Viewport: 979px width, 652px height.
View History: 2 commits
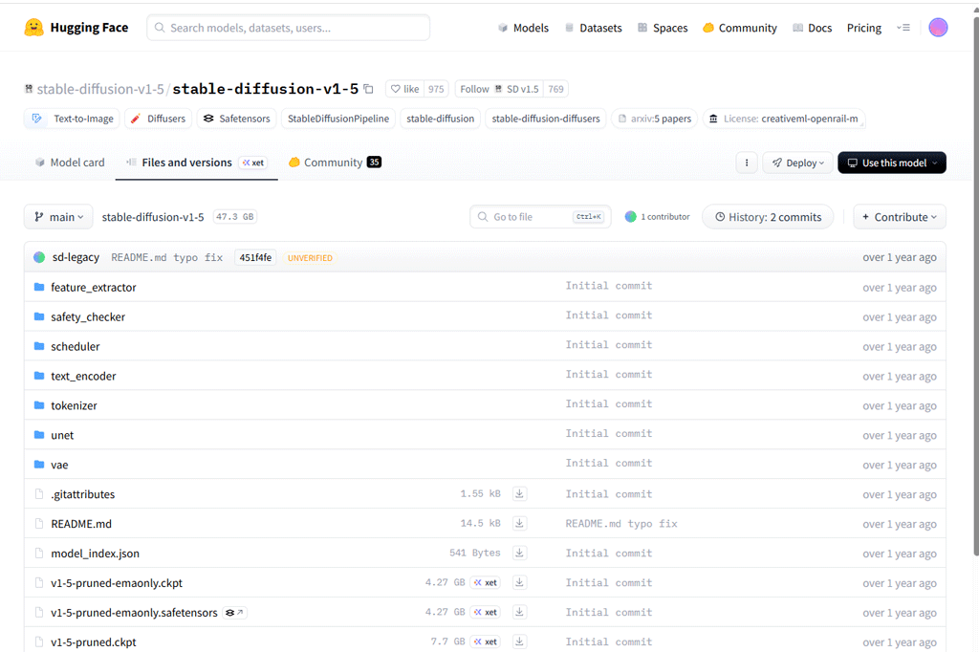768,217
